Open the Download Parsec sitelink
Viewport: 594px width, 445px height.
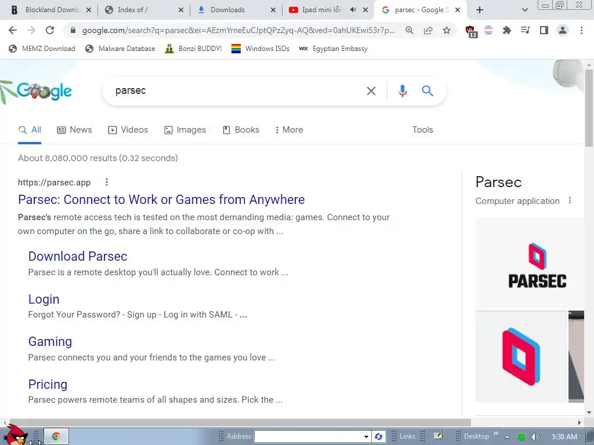tap(78, 256)
